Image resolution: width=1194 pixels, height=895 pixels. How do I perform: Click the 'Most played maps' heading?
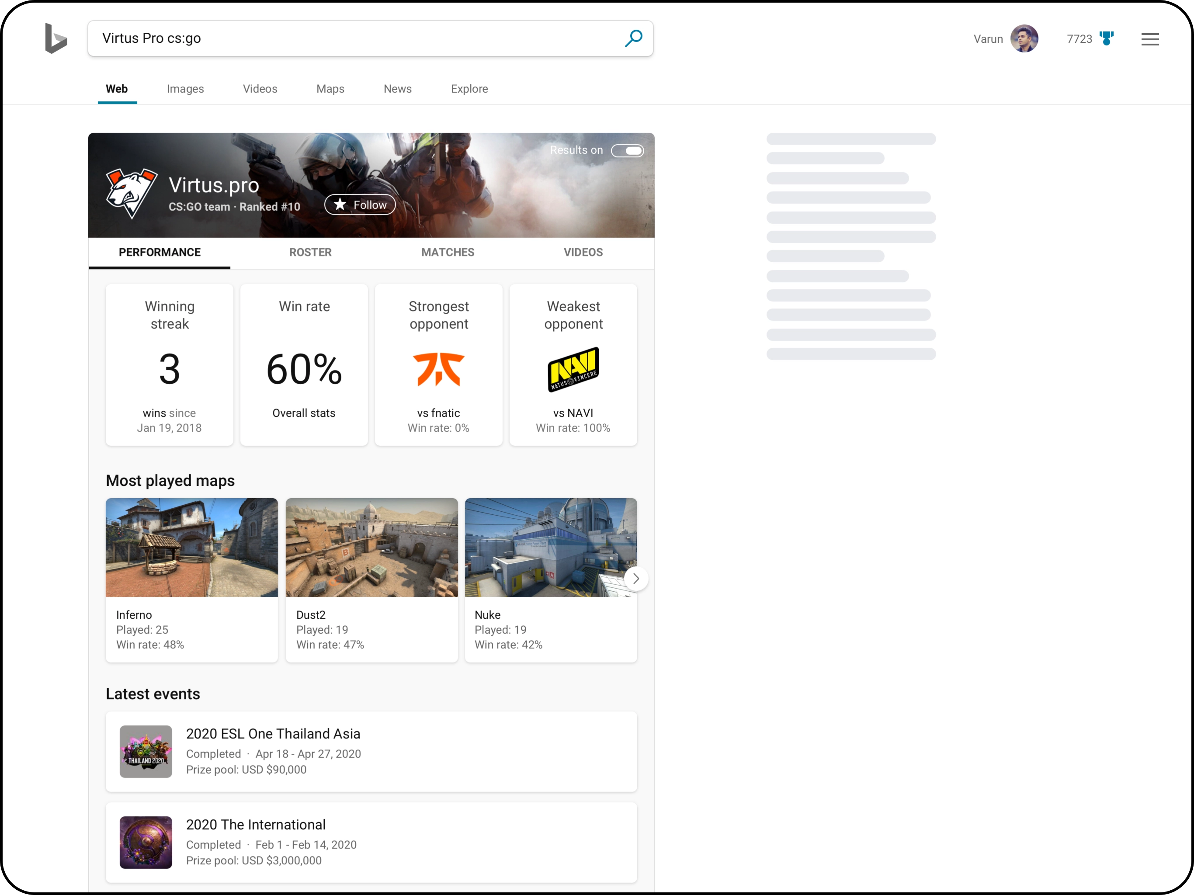pyautogui.click(x=170, y=480)
